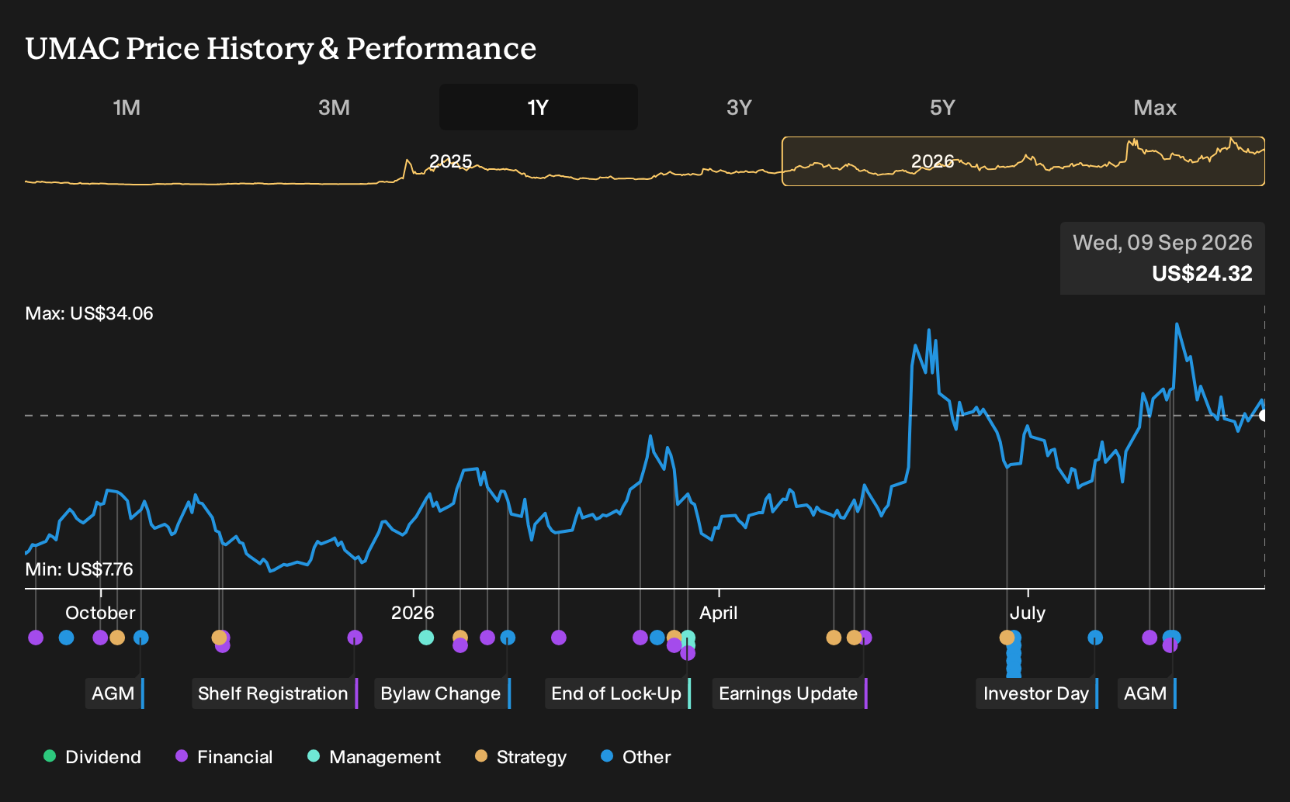Toggle the Dividend legend filter
The height and width of the screenshot is (802, 1290).
coord(92,757)
